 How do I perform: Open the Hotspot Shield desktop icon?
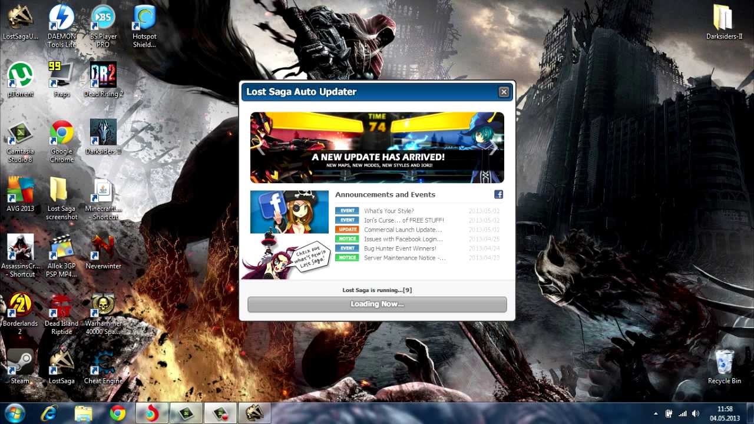(x=144, y=26)
